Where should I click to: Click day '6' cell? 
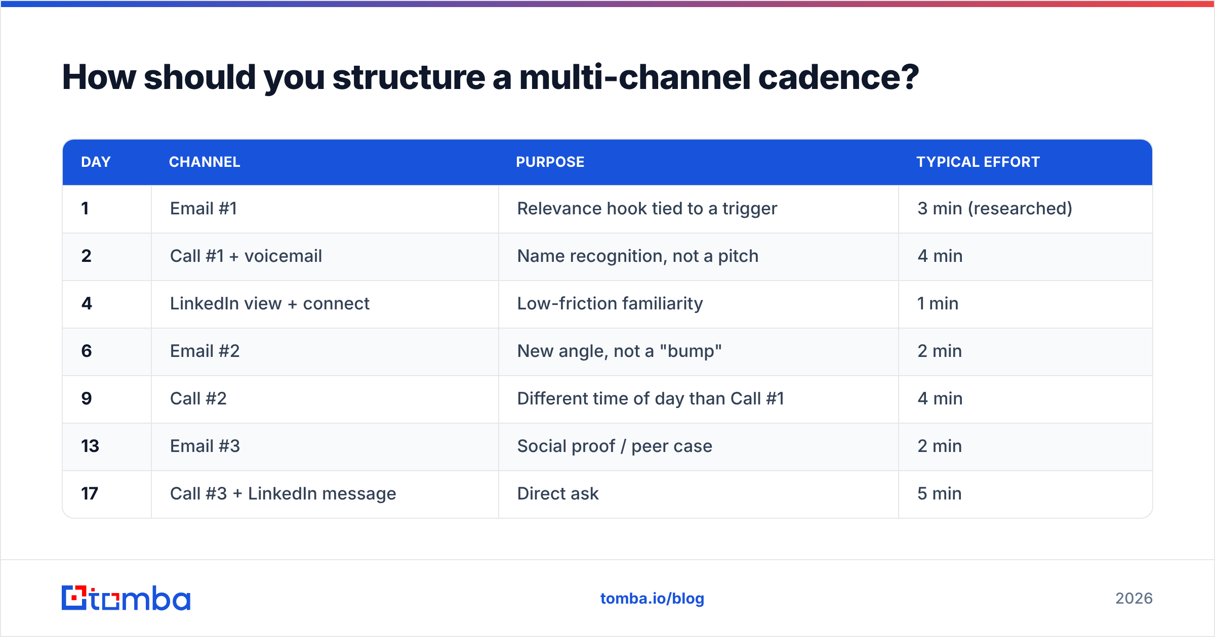point(107,351)
